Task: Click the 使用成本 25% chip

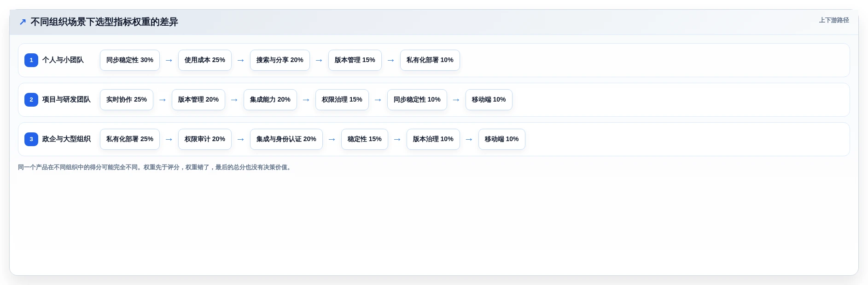Action: click(205, 60)
